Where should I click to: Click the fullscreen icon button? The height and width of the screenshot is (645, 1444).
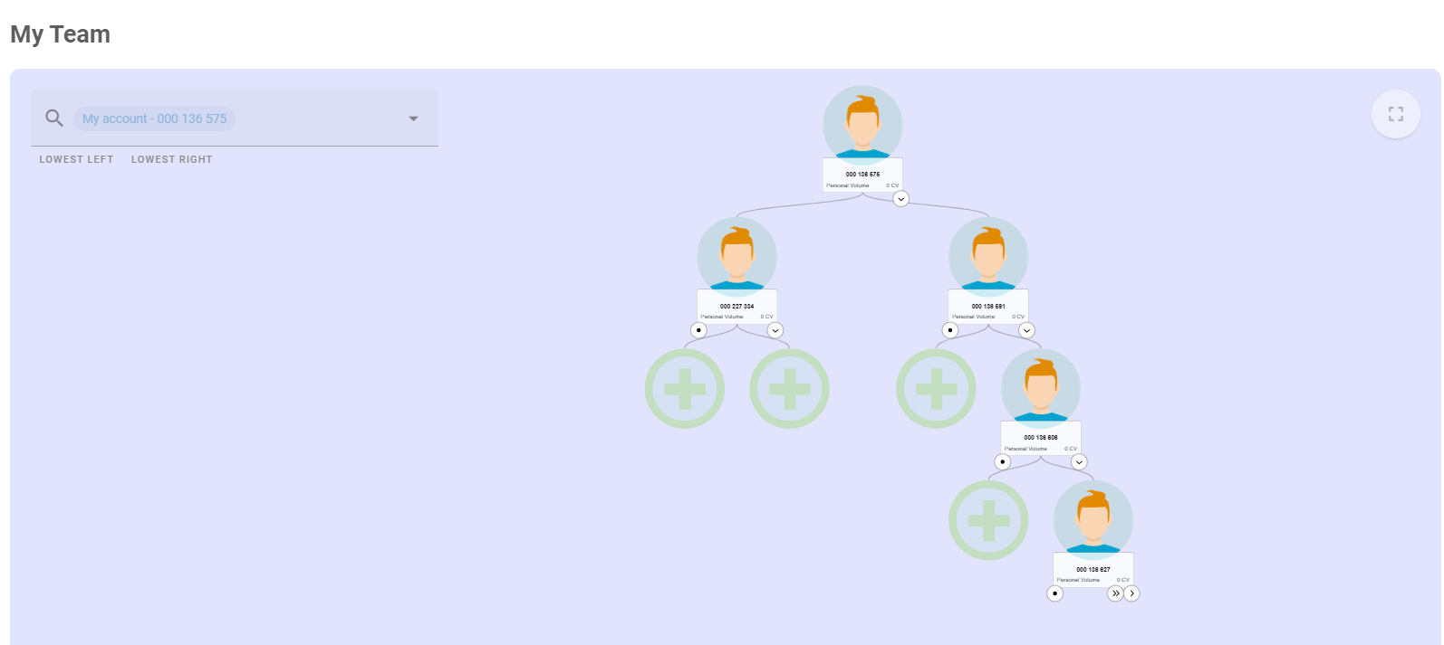tap(1395, 114)
